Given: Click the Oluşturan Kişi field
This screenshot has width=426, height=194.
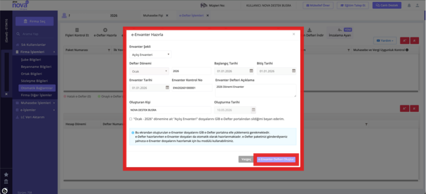Looking at the screenshot, I should click(x=170, y=110).
